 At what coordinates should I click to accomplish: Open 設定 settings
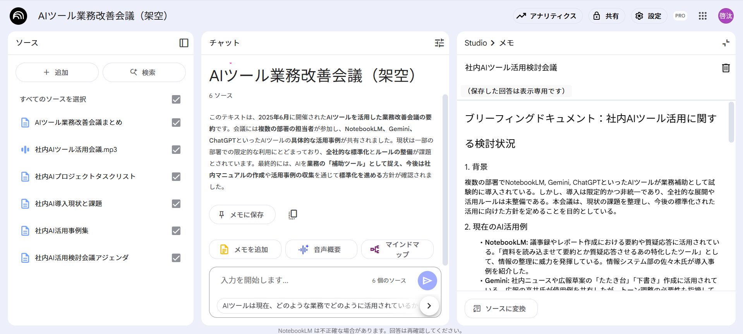(x=649, y=16)
